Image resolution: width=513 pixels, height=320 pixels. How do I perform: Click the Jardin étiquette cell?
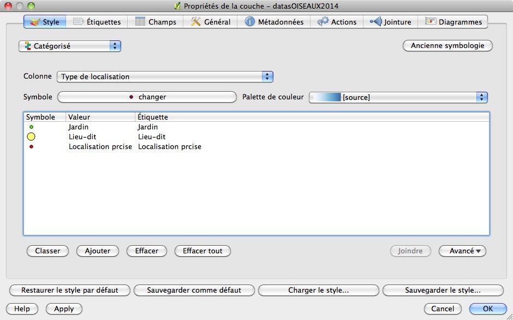click(148, 127)
